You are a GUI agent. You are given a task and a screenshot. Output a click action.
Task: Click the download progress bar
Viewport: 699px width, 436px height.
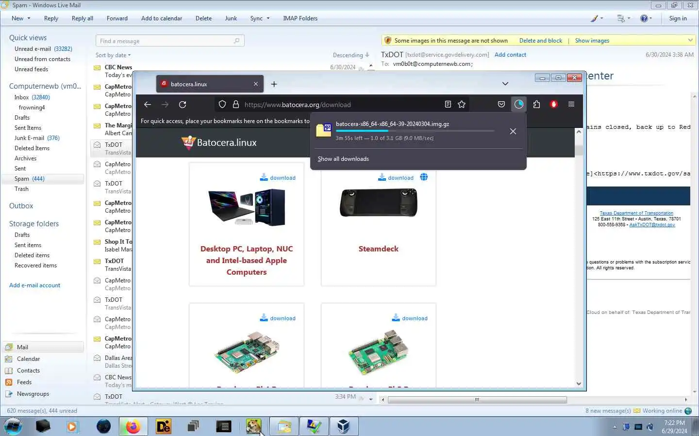pyautogui.click(x=415, y=131)
